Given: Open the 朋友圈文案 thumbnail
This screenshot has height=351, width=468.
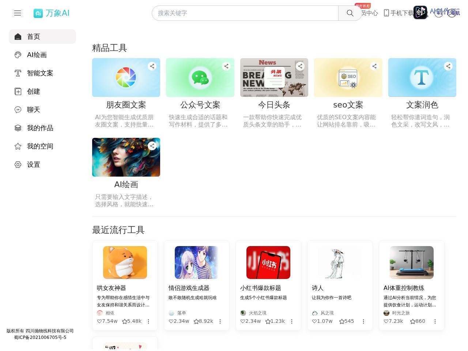Looking at the screenshot, I should [x=126, y=78].
